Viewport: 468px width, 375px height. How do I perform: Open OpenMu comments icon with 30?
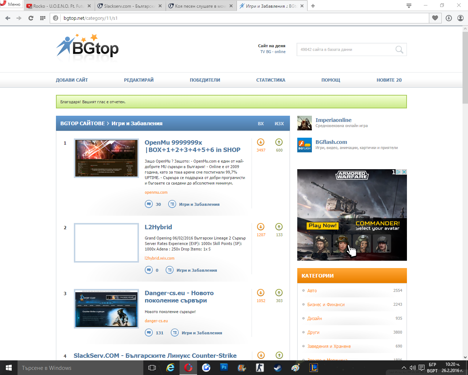149,204
